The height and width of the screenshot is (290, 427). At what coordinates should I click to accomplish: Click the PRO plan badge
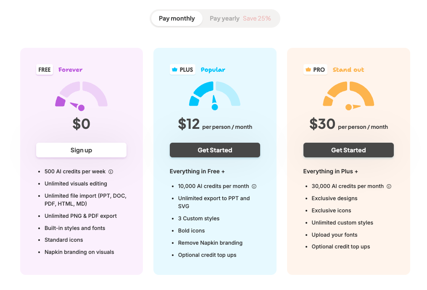click(x=315, y=70)
